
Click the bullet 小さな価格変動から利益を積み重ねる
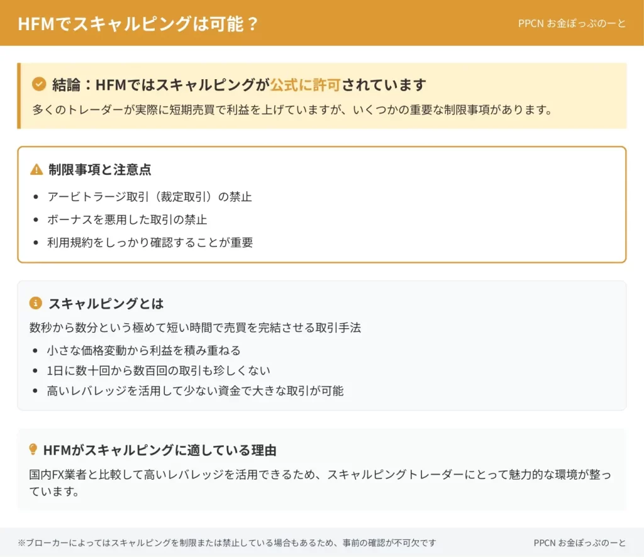(143, 350)
